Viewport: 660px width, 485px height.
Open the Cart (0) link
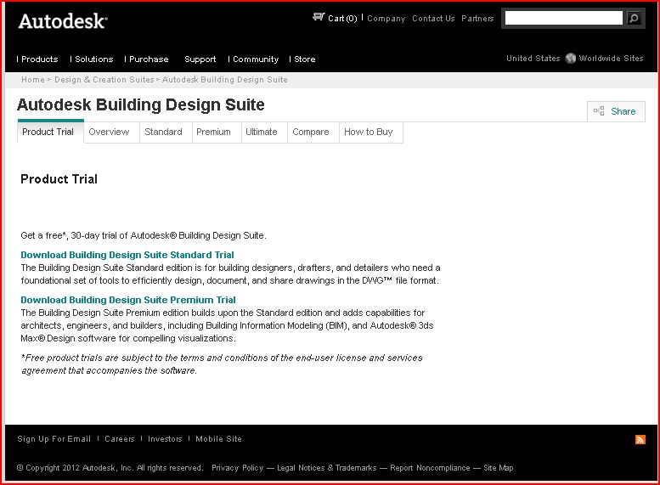tap(342, 18)
